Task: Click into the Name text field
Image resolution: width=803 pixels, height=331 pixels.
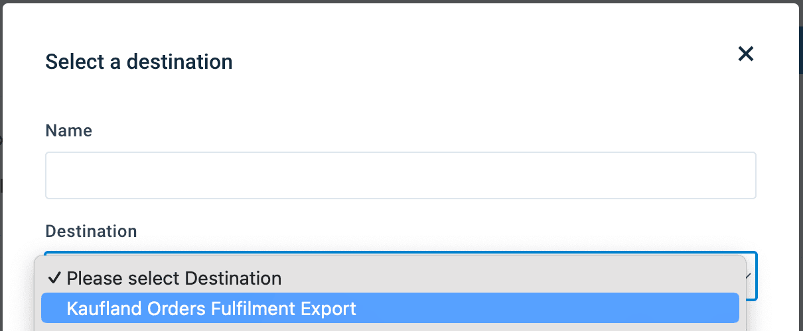Action: (x=400, y=175)
